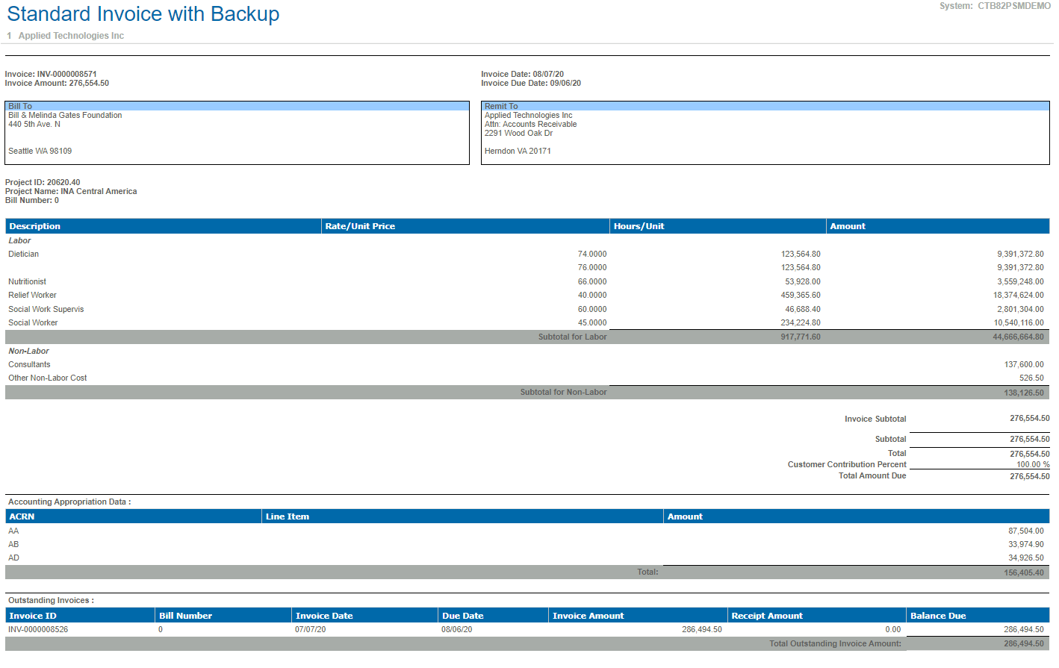The image size is (1059, 668).
Task: Select the Rate/Unit Price column header
Action: tap(360, 226)
